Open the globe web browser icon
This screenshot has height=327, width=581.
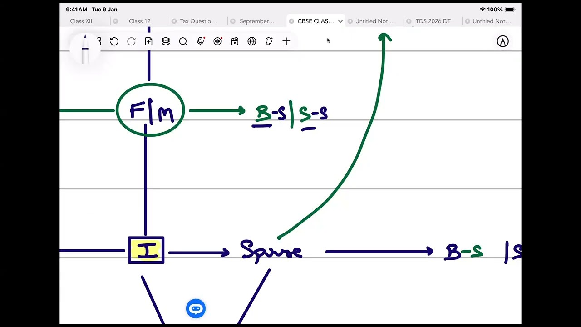(x=252, y=41)
